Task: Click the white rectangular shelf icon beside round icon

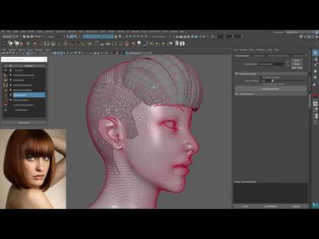Action: point(177,43)
